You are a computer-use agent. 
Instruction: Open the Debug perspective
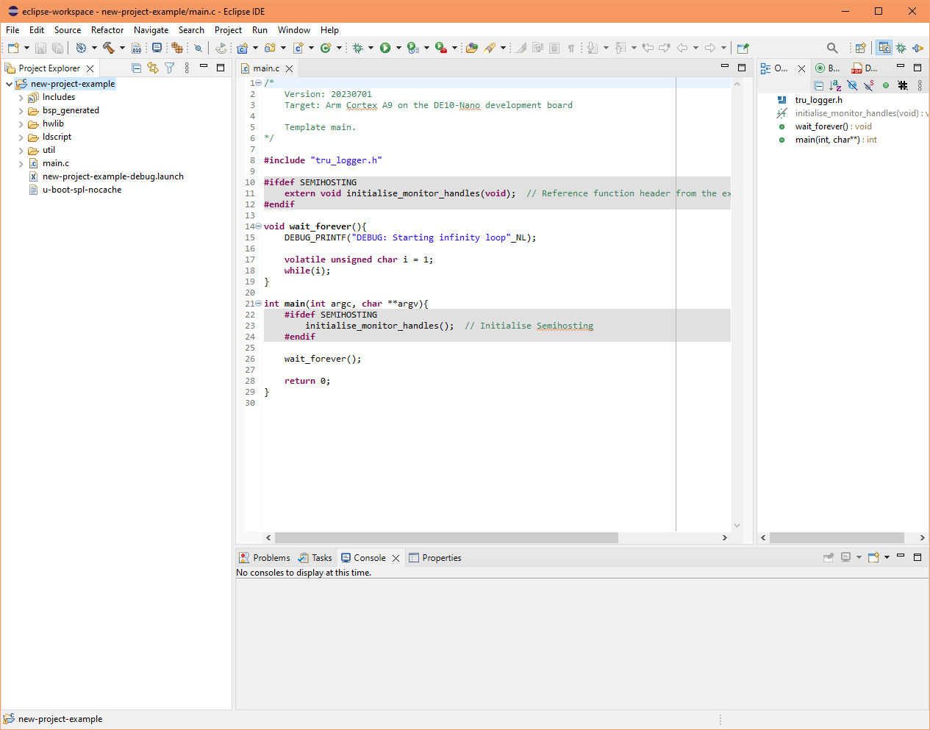tap(901, 48)
